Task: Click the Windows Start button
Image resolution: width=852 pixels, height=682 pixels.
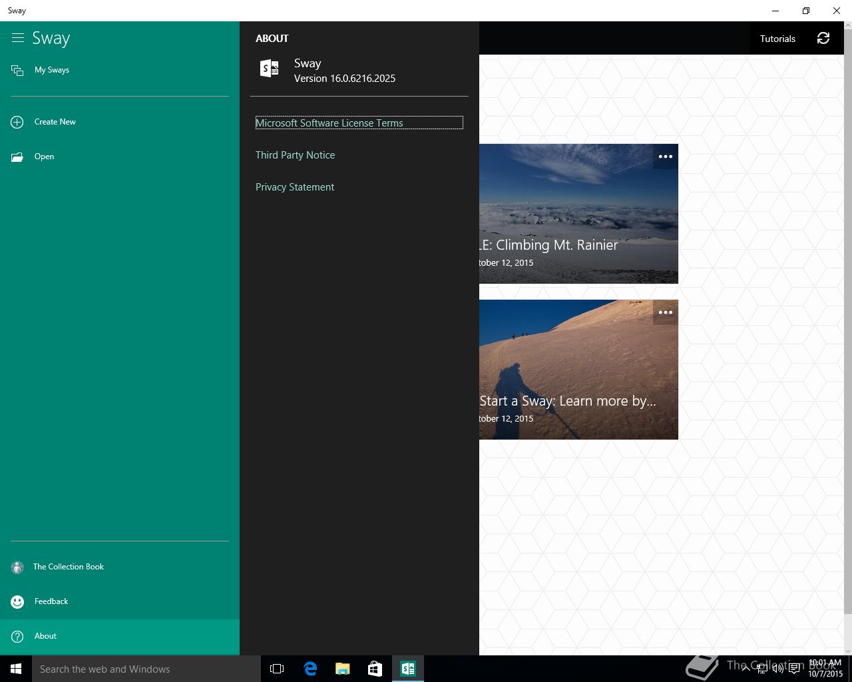Action: pyautogui.click(x=16, y=669)
